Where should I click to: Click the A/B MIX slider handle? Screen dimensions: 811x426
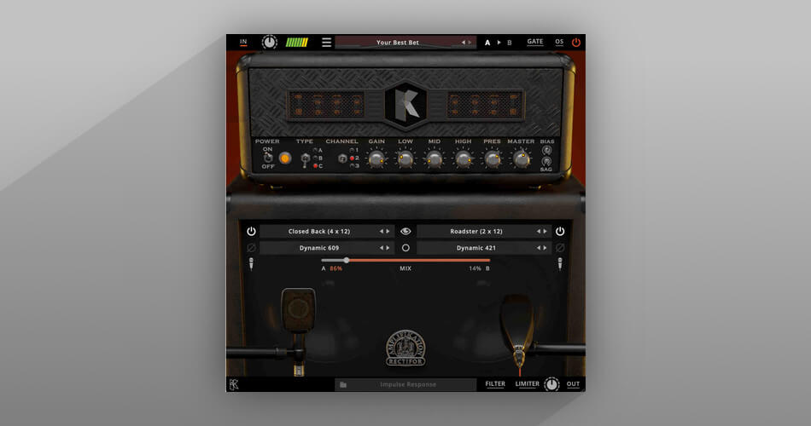(346, 260)
